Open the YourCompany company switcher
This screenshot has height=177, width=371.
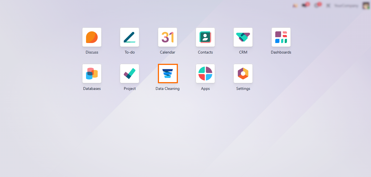pos(346,6)
